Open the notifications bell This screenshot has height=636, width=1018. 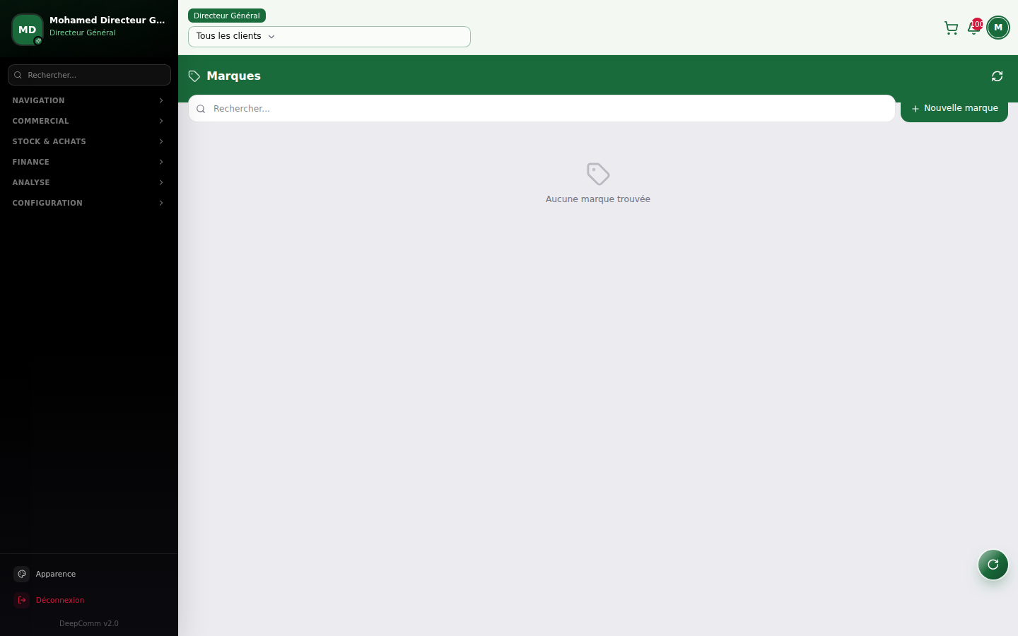[973, 28]
